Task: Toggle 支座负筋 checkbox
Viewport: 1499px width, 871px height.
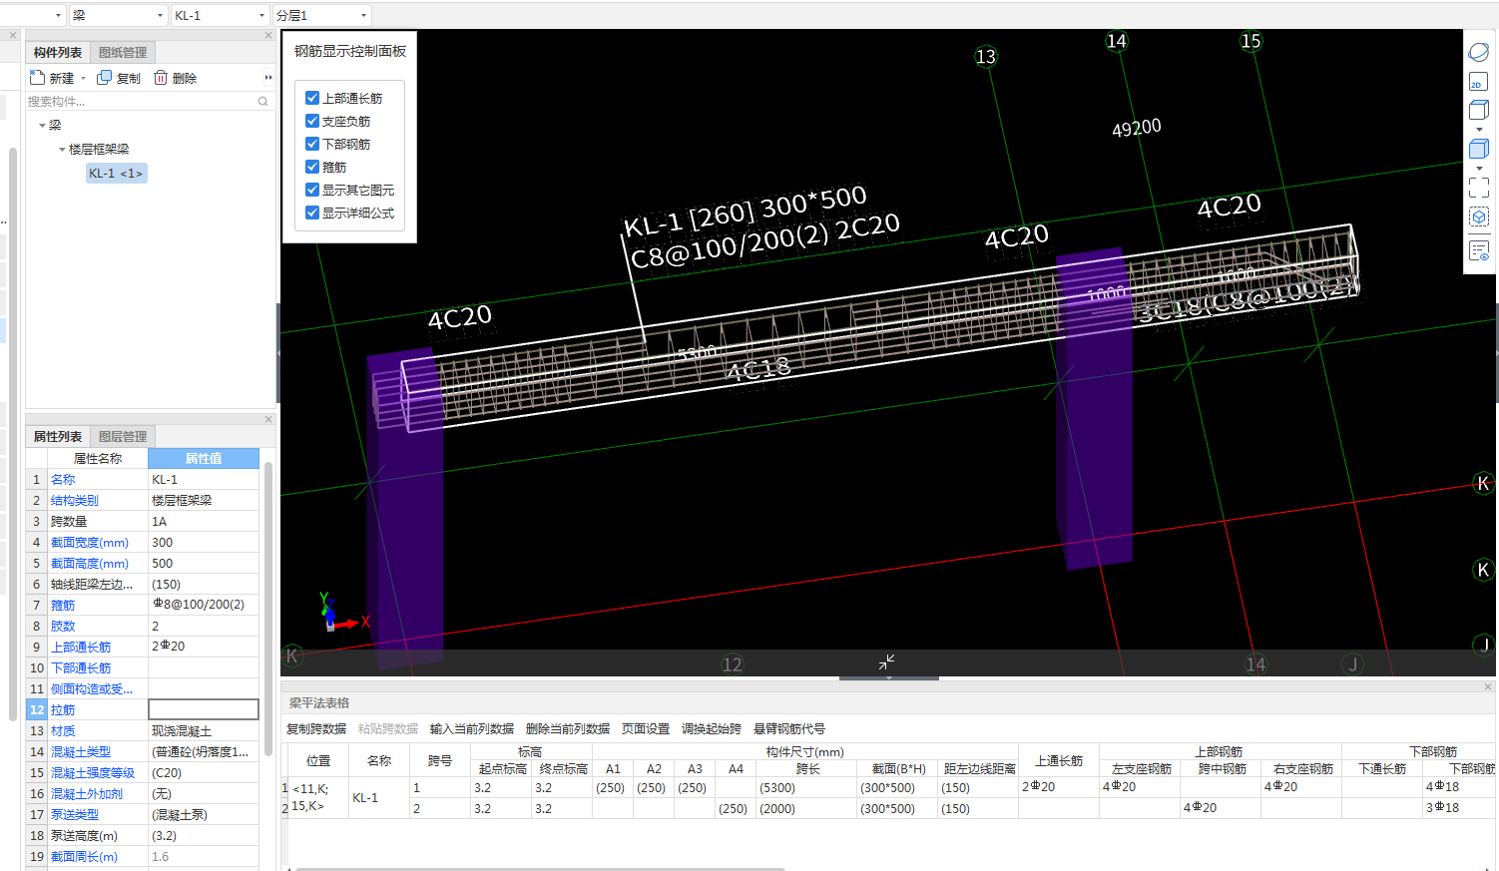Action: (312, 121)
